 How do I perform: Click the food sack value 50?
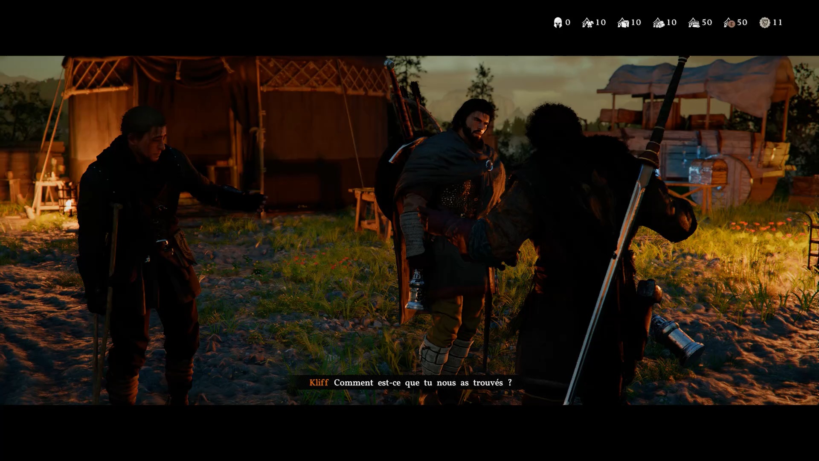click(707, 22)
